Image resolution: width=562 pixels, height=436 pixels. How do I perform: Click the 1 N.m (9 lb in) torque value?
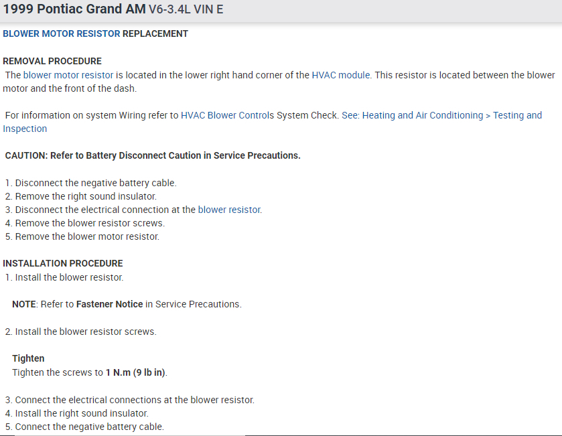136,372
